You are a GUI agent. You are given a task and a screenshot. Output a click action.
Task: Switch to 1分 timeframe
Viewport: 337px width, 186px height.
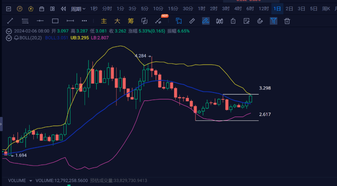tap(120, 9)
